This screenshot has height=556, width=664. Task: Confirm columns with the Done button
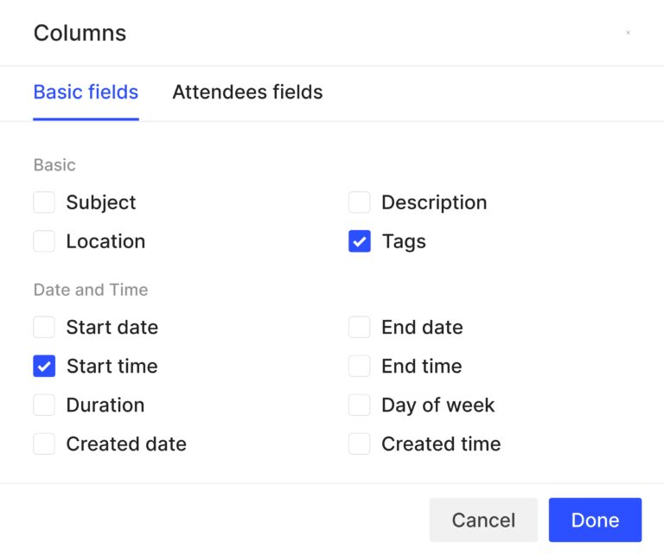click(x=595, y=520)
